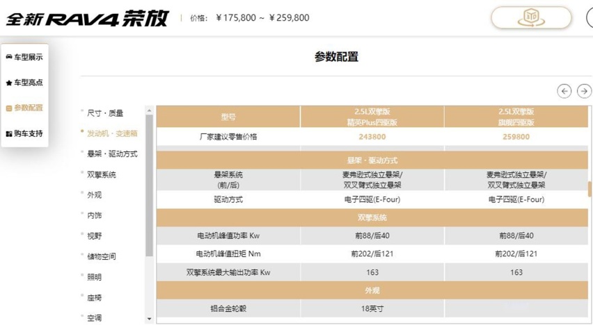Jump to the 内饰 section
The image size is (593, 325).
click(94, 215)
